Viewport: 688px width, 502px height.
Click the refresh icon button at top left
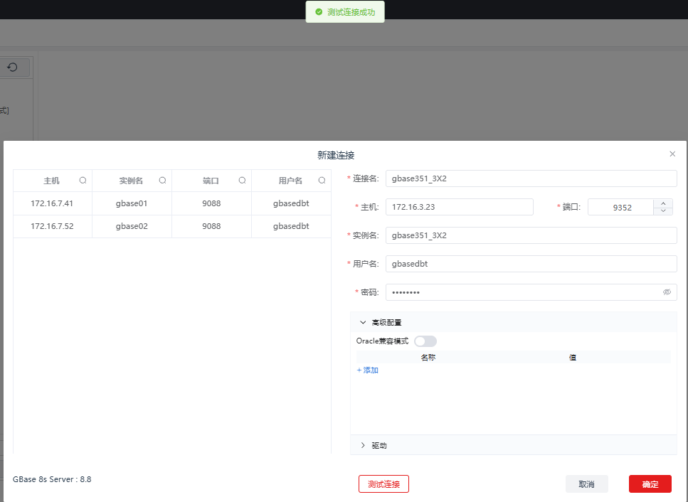(x=13, y=68)
